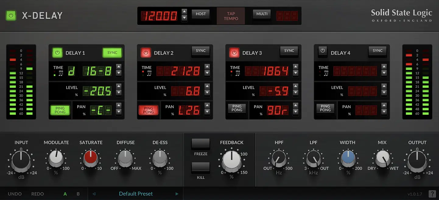Increase Delay 4 pan value
439x200 pixels.
point(384,105)
